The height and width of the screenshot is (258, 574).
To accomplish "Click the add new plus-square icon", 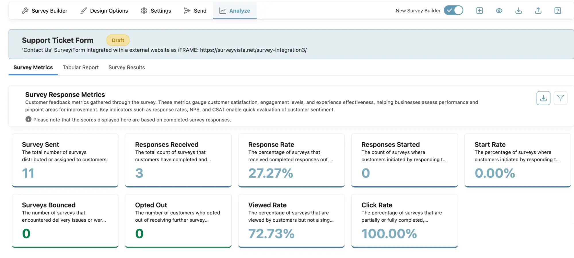I will [480, 11].
